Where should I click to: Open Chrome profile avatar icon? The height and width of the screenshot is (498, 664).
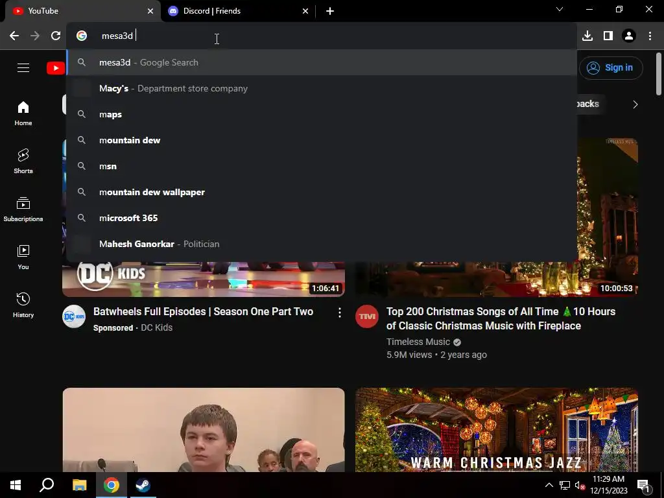(629, 36)
